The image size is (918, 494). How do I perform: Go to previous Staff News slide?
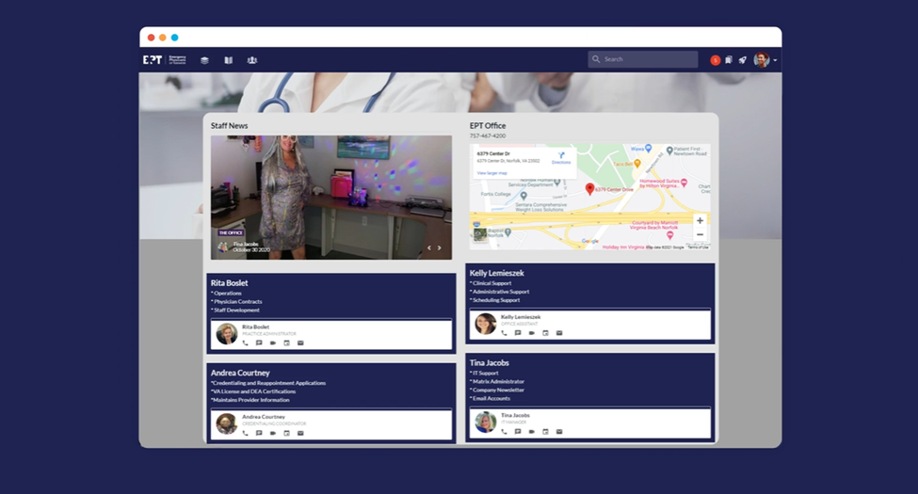tap(429, 248)
